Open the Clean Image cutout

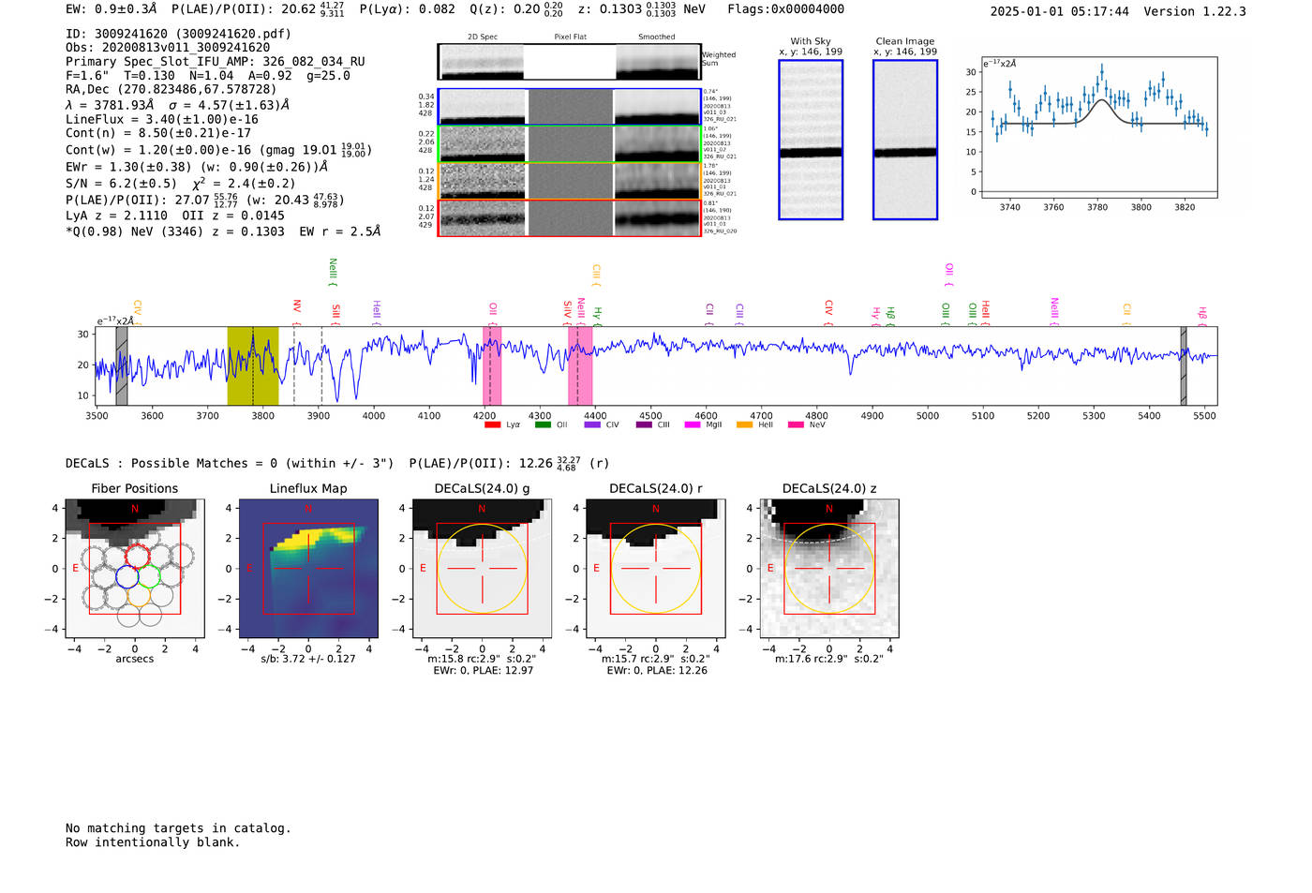click(905, 140)
